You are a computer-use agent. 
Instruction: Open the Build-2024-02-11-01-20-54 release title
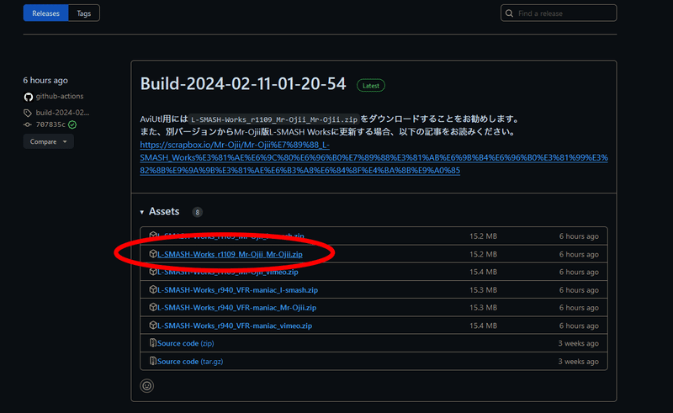[243, 84]
